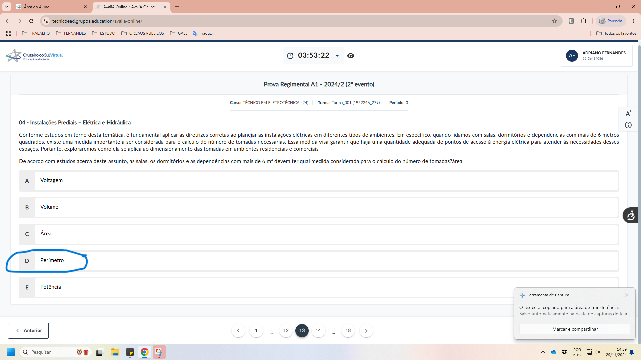Screen dimensions: 641x360
Task: Open the exam information icon
Action: pos(628,125)
